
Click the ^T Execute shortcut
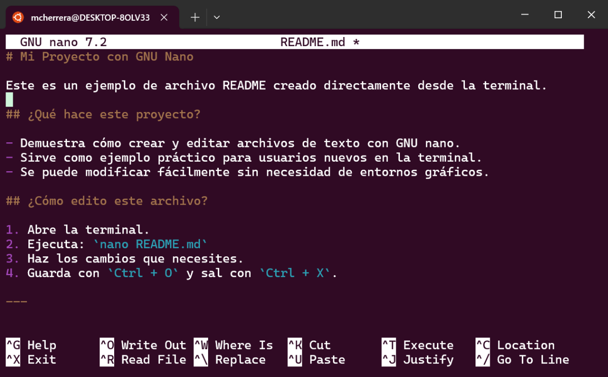click(x=417, y=345)
